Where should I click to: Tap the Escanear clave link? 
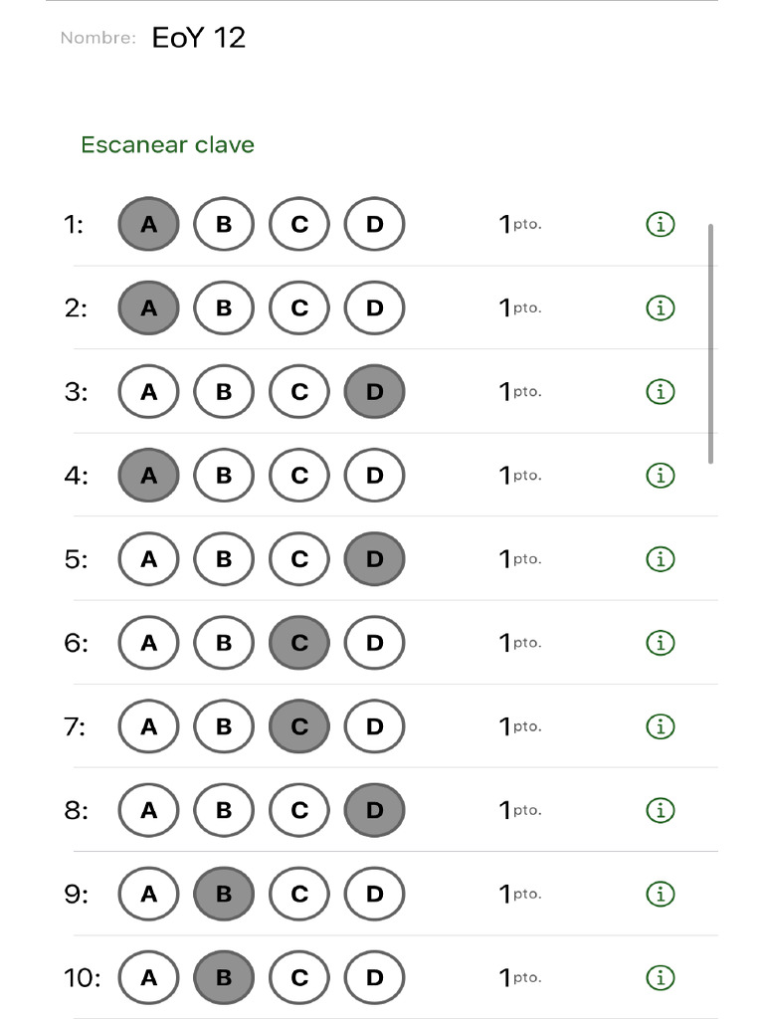click(x=167, y=145)
